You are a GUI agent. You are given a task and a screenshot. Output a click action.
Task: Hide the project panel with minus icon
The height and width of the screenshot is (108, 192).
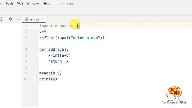[18, 19]
